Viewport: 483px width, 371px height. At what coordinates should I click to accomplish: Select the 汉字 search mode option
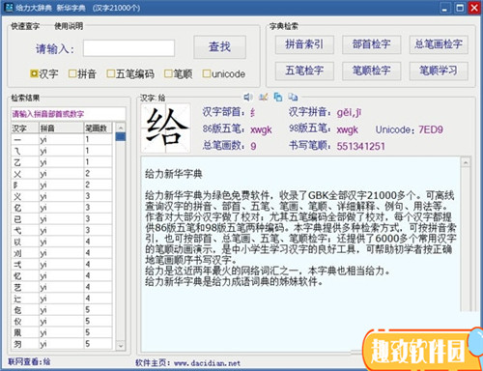pos(44,73)
